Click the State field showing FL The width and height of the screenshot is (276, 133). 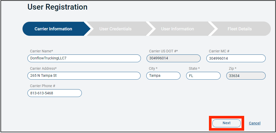[x=203, y=76]
